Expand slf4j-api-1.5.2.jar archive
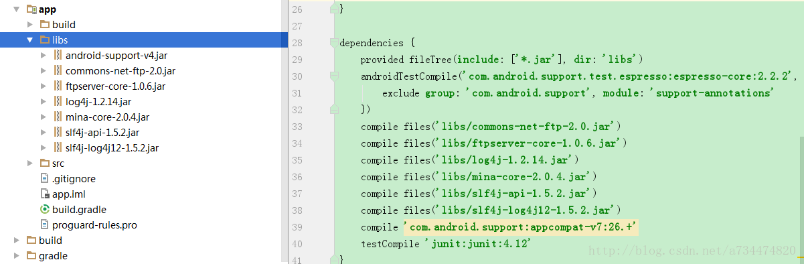 click(x=44, y=133)
